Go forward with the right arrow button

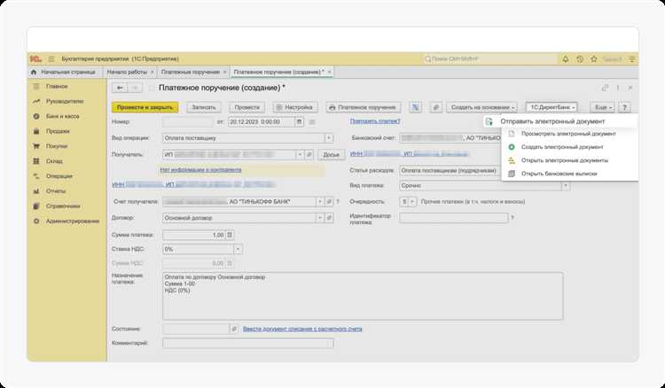(x=135, y=88)
